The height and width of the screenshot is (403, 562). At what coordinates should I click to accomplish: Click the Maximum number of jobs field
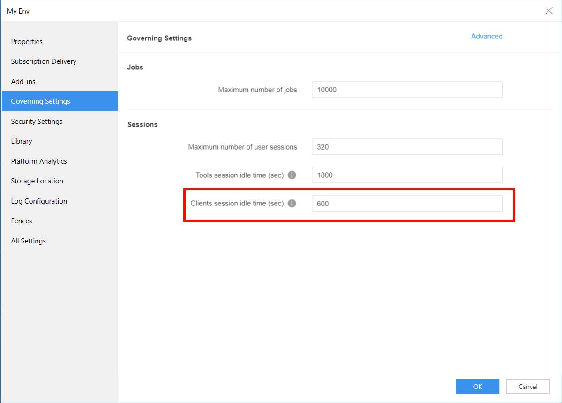coord(407,90)
